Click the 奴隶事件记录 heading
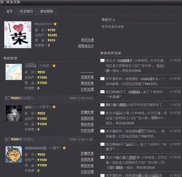Screen dimensions: 182x177 [111, 53]
